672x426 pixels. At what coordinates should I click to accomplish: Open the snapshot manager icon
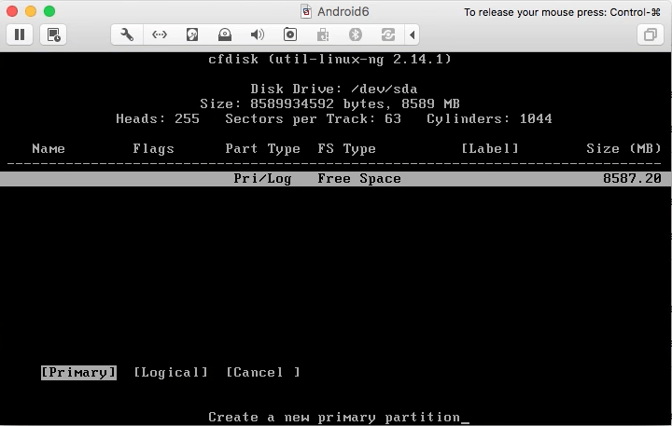pos(53,34)
